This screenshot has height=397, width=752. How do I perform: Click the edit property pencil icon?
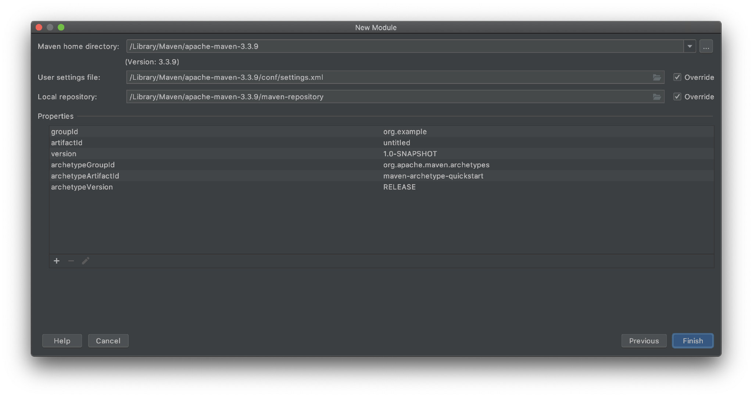pos(85,261)
